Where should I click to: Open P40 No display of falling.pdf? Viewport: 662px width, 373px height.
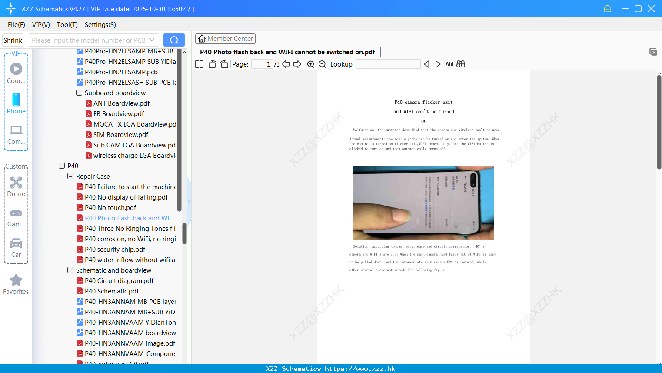coord(126,197)
